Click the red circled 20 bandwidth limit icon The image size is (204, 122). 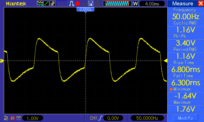pos(12,118)
